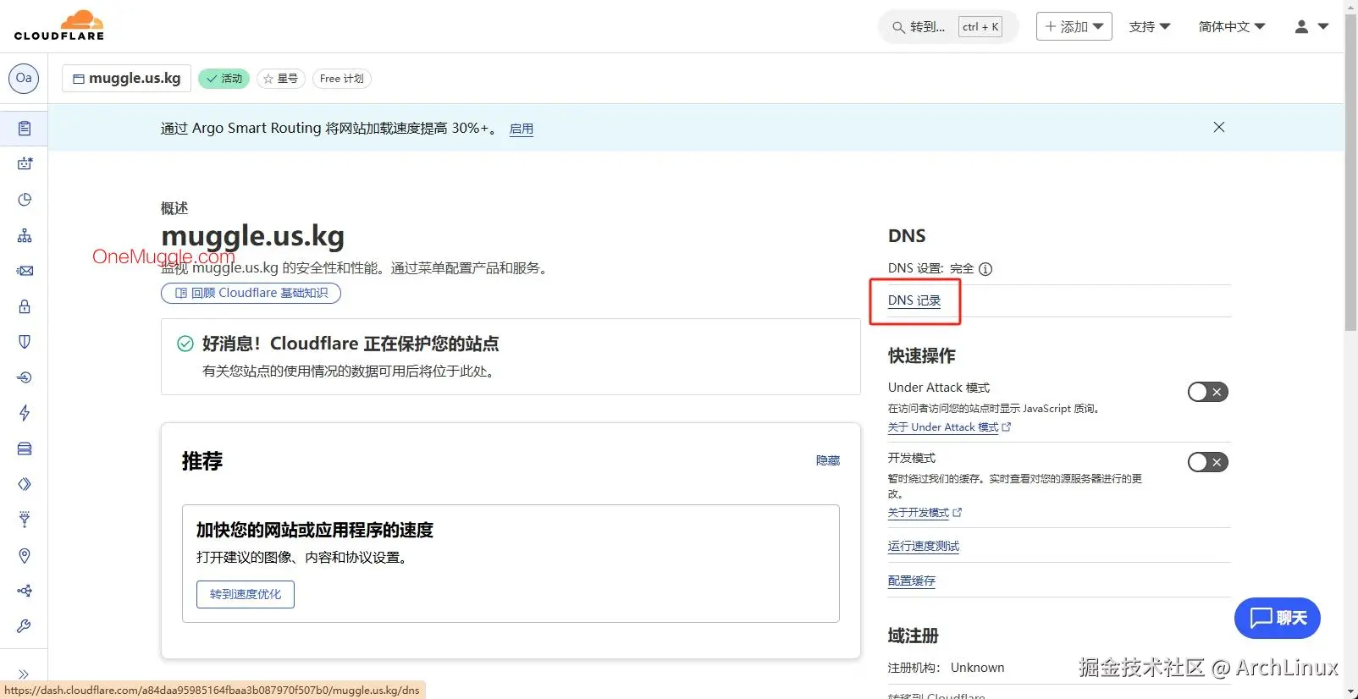Open the DNS 记录 link

pyautogui.click(x=914, y=300)
